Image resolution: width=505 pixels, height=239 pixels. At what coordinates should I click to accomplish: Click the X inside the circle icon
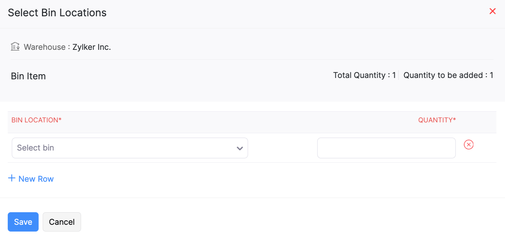[469, 145]
